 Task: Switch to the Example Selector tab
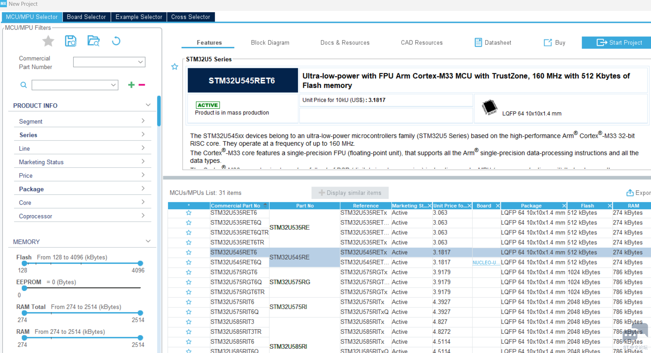(139, 17)
